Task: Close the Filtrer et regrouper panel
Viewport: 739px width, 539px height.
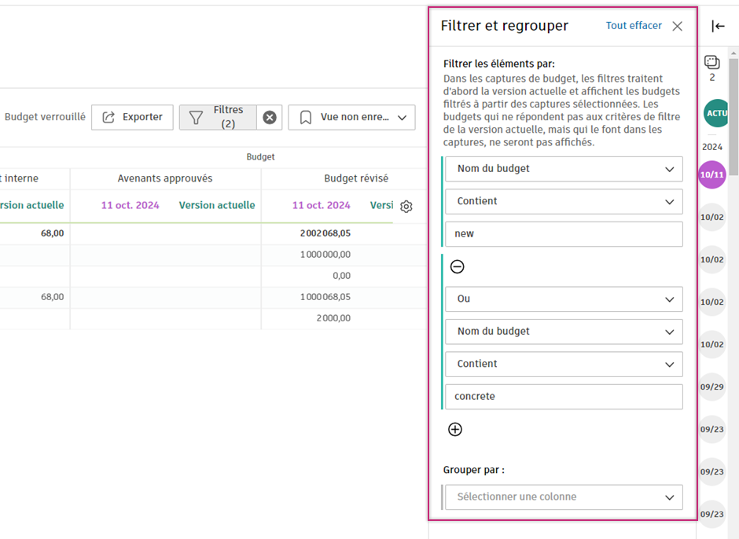Action: point(677,25)
